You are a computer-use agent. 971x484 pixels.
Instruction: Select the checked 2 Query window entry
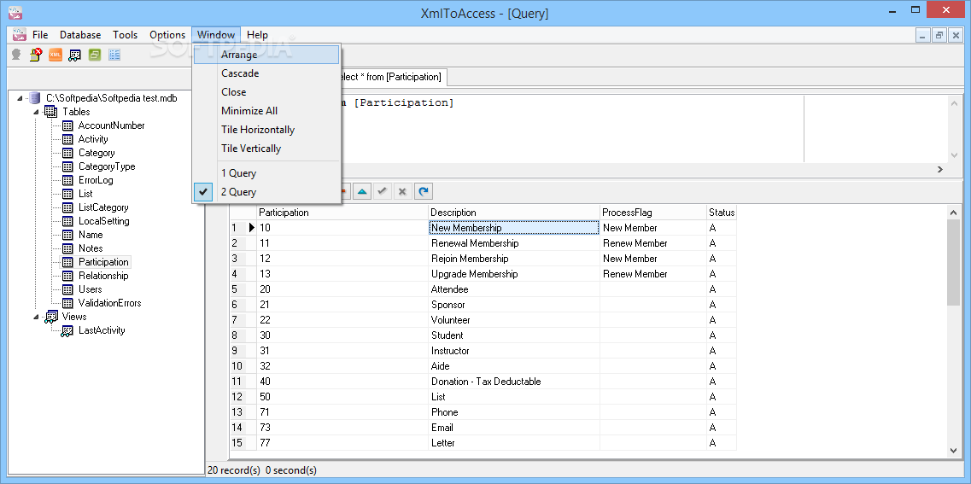click(x=266, y=192)
